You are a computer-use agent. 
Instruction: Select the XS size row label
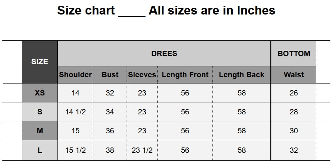pyautogui.click(x=39, y=93)
